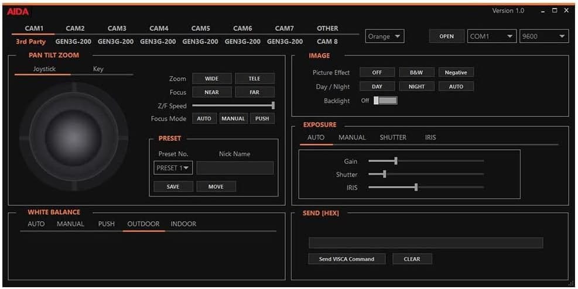Click the Gain slider
The height and width of the screenshot is (289, 578).
click(x=426, y=161)
